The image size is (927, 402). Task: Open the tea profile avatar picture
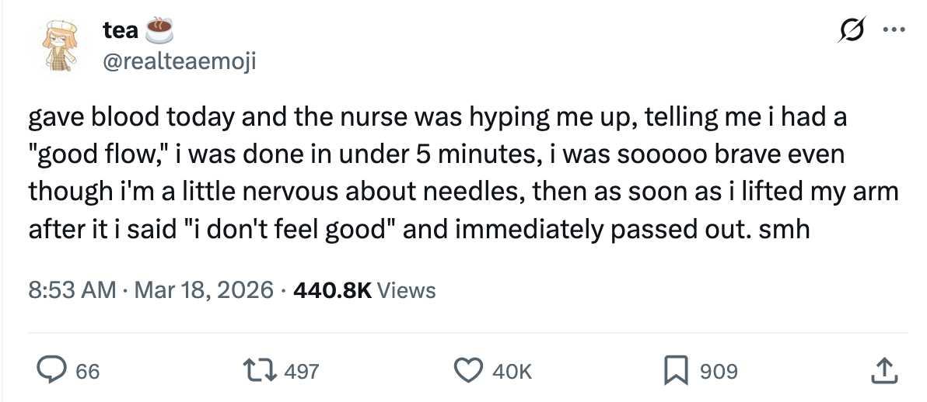58,45
